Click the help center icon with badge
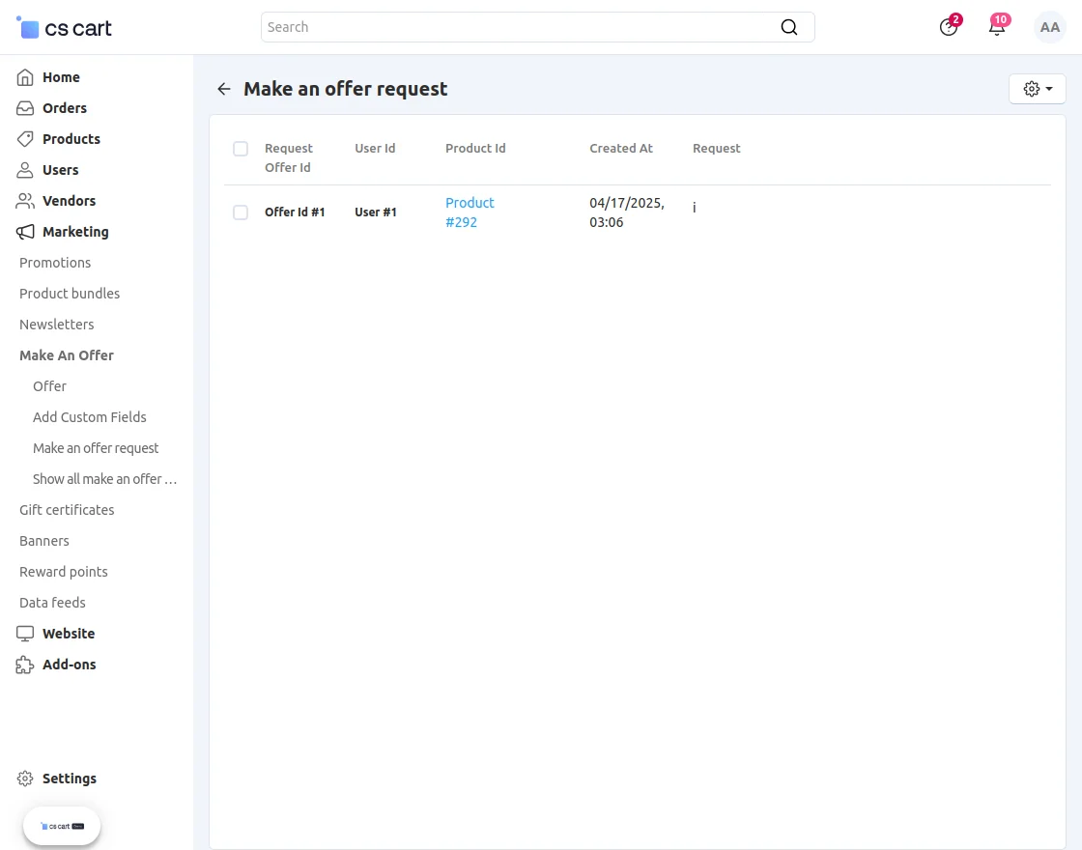The height and width of the screenshot is (850, 1082). (949, 27)
